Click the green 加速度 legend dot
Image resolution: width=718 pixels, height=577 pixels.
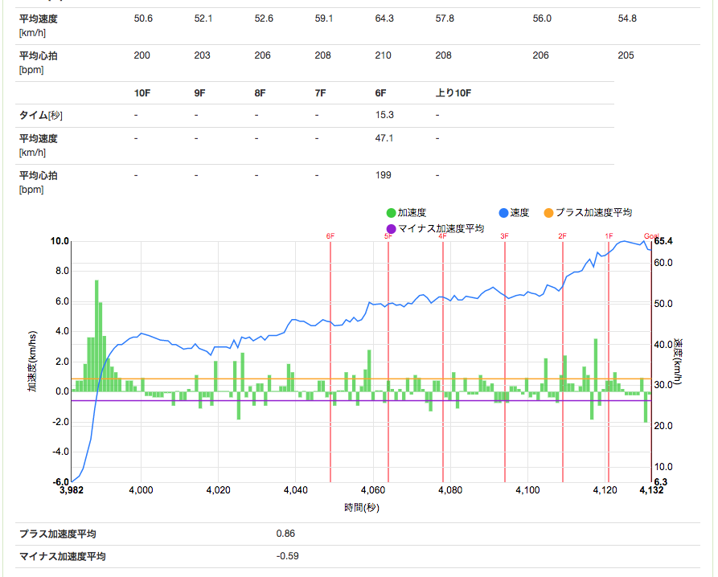point(391,213)
